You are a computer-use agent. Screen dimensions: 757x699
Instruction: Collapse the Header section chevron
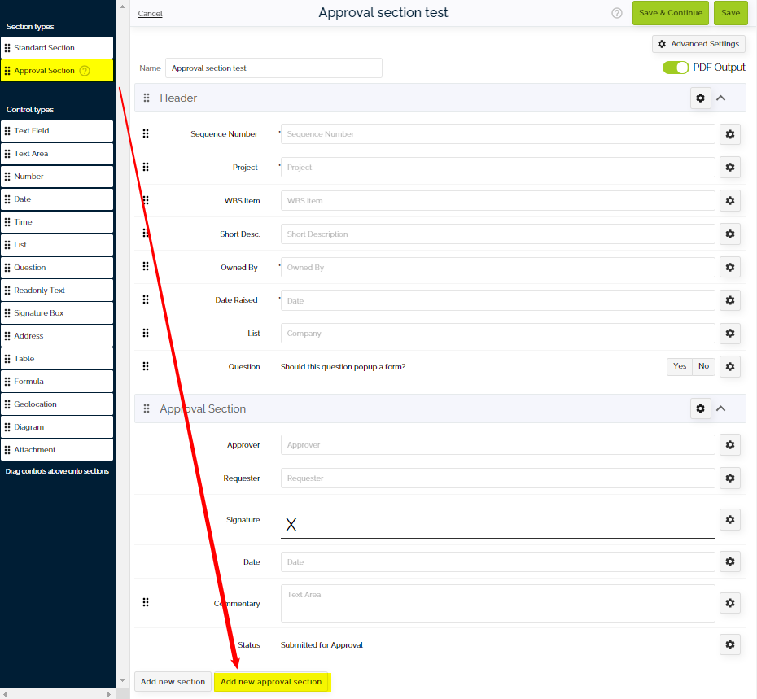click(720, 98)
